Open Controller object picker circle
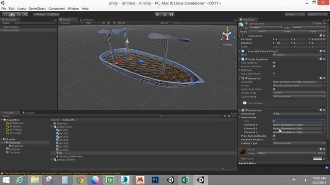Image resolution: width=330 pixels, height=185 pixels. (324, 82)
